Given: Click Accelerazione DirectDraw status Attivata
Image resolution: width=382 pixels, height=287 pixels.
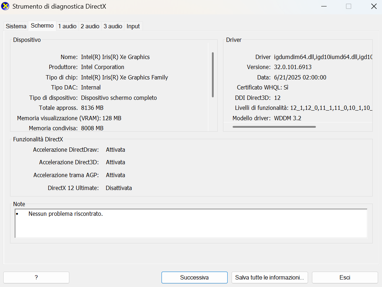Looking at the screenshot, I should (x=115, y=150).
